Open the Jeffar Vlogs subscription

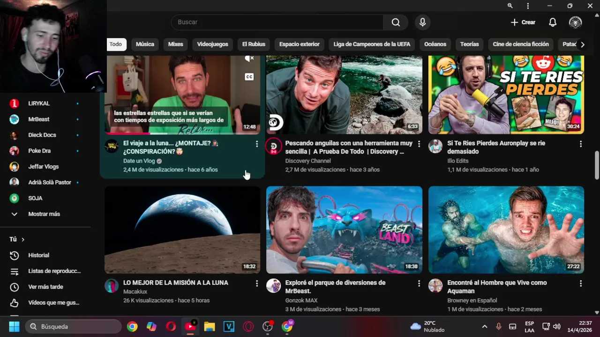pyautogui.click(x=44, y=167)
